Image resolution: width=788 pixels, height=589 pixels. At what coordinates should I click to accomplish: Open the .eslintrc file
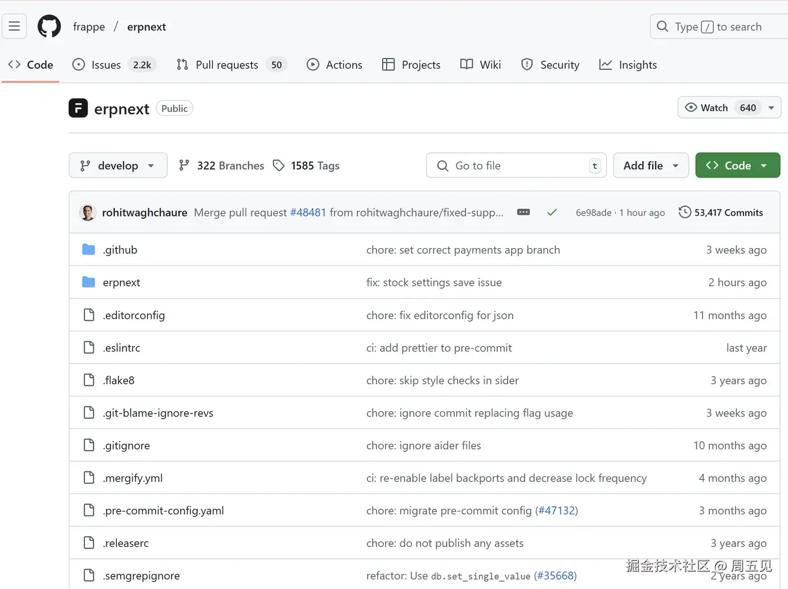pos(122,348)
